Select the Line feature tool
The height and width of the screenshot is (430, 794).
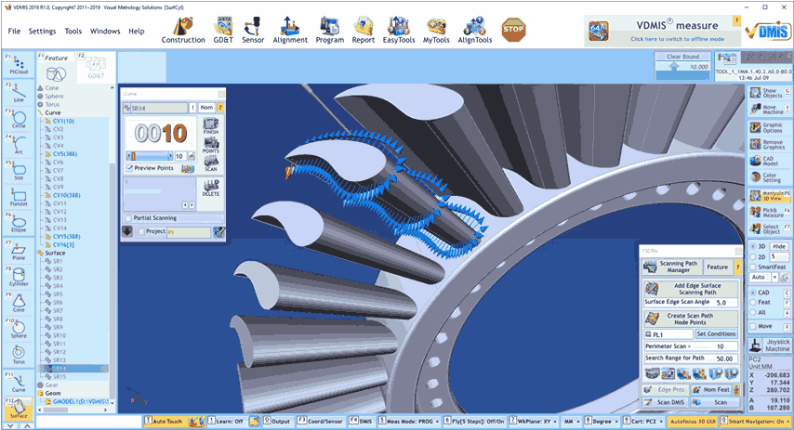point(19,93)
